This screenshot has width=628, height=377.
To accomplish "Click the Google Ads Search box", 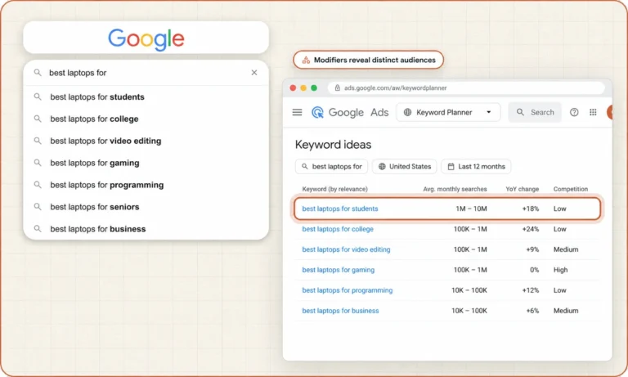I will point(535,112).
